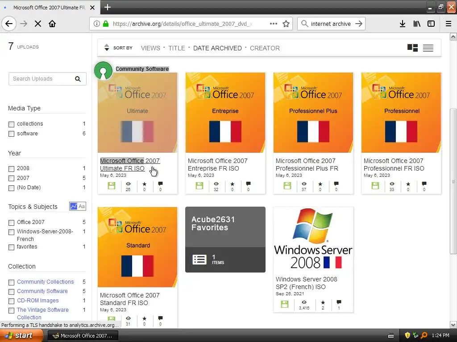Open the Library bookshelf icon

[x=417, y=24]
